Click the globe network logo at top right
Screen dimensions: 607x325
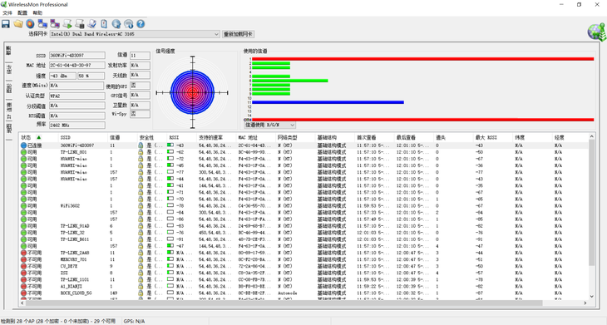[x=596, y=32]
